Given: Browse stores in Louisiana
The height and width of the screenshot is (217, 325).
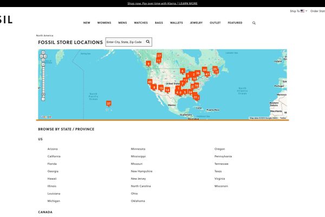Looking at the screenshot, I should click(54, 194).
